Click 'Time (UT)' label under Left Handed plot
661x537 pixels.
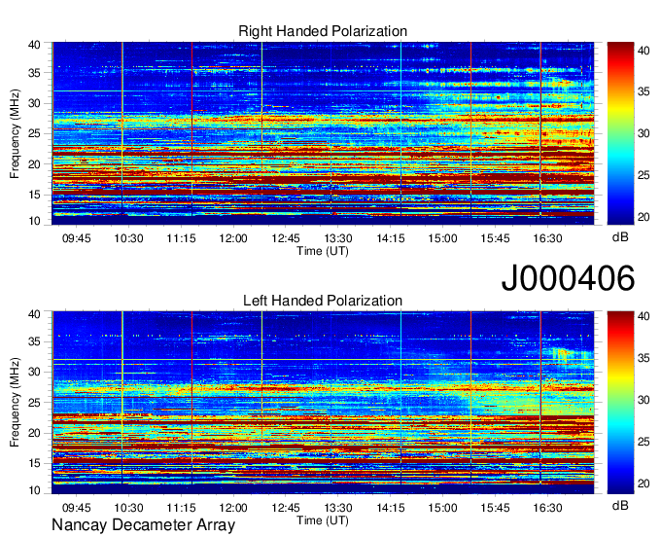pyautogui.click(x=323, y=520)
